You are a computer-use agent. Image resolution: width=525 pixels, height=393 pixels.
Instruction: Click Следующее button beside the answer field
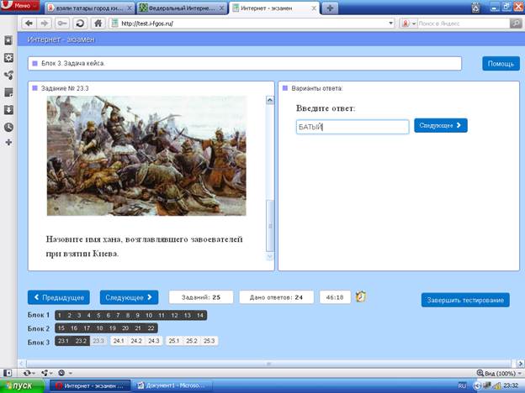point(441,125)
